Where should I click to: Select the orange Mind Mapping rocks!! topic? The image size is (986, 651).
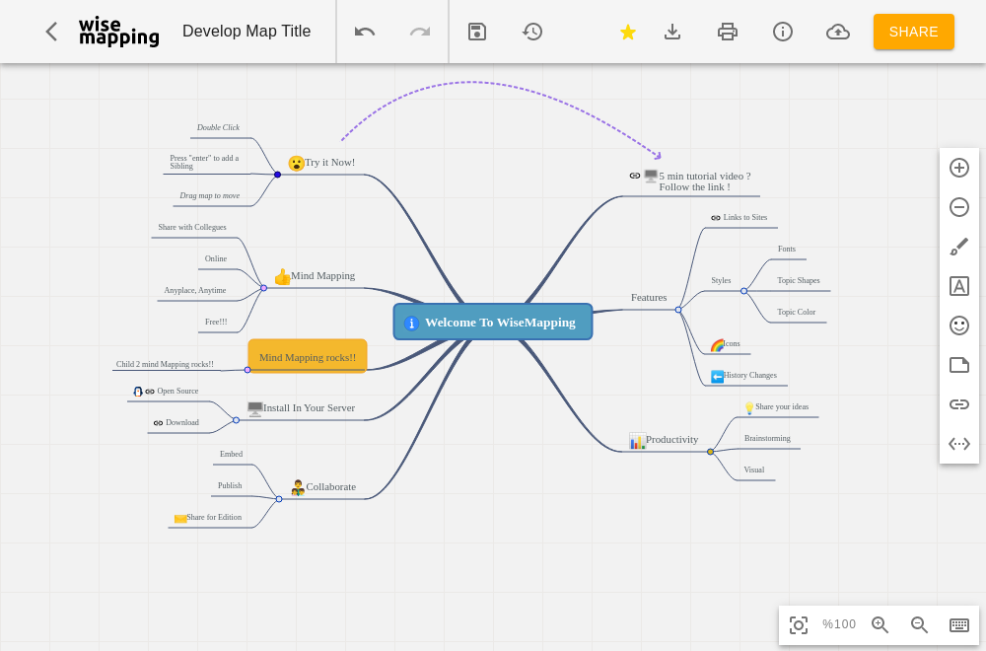click(308, 356)
